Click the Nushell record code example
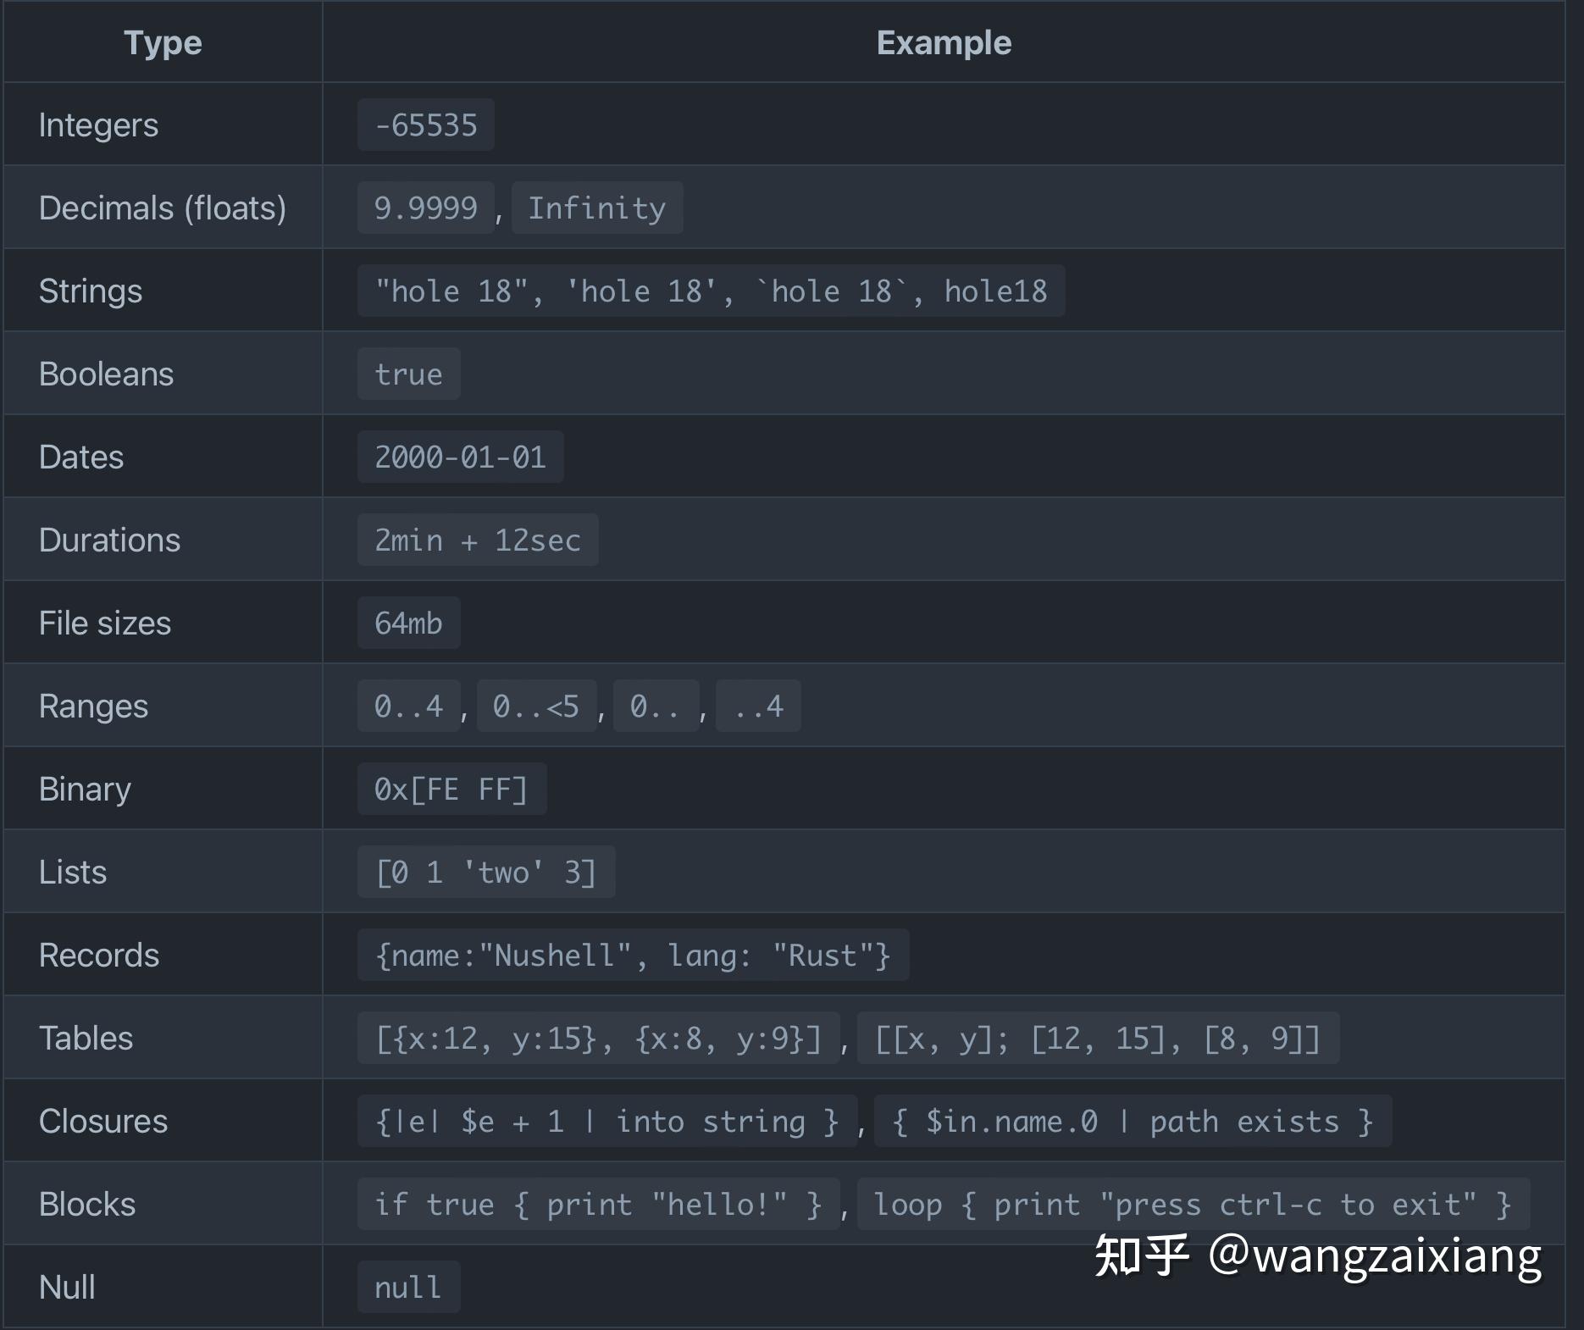Screen dimensions: 1584x1330 (633, 956)
